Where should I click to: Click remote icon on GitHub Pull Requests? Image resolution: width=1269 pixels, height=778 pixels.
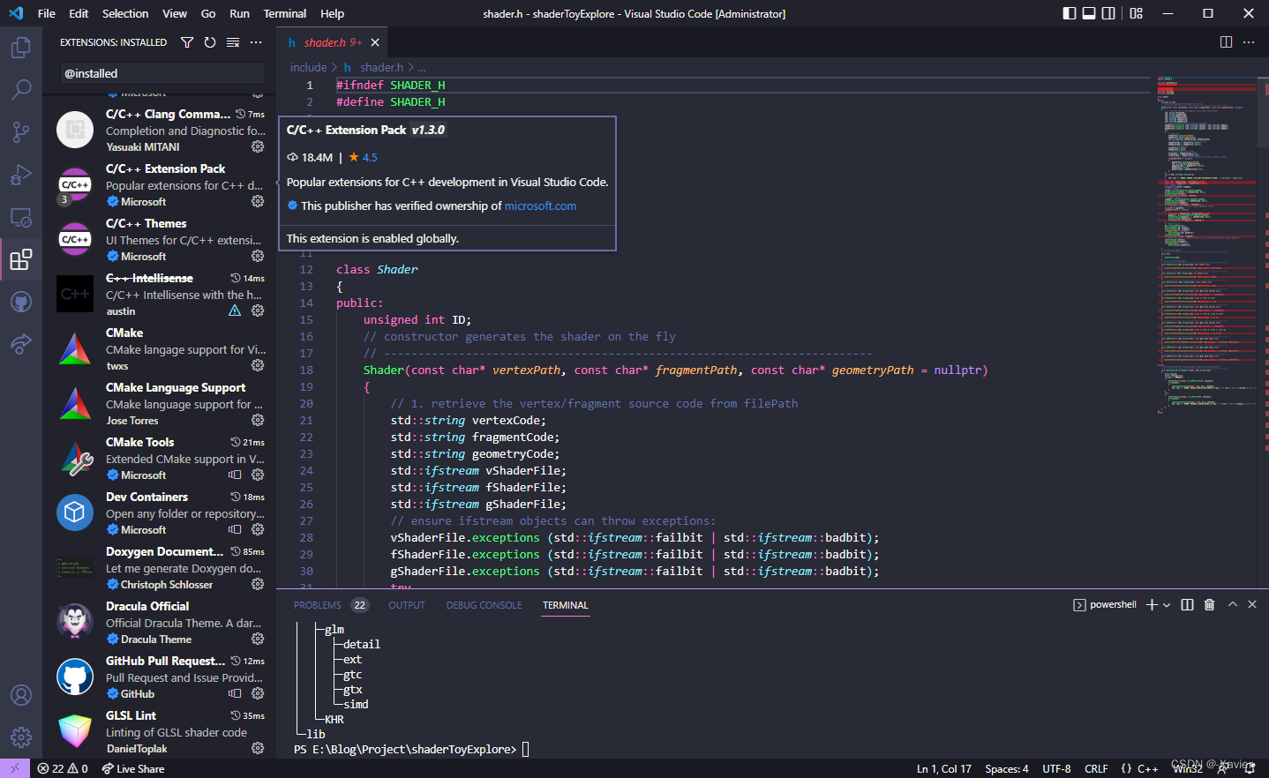tap(235, 693)
